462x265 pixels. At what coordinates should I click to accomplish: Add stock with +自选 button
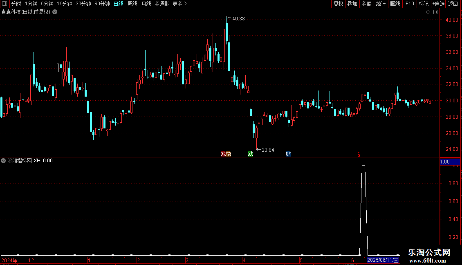click(438, 4)
